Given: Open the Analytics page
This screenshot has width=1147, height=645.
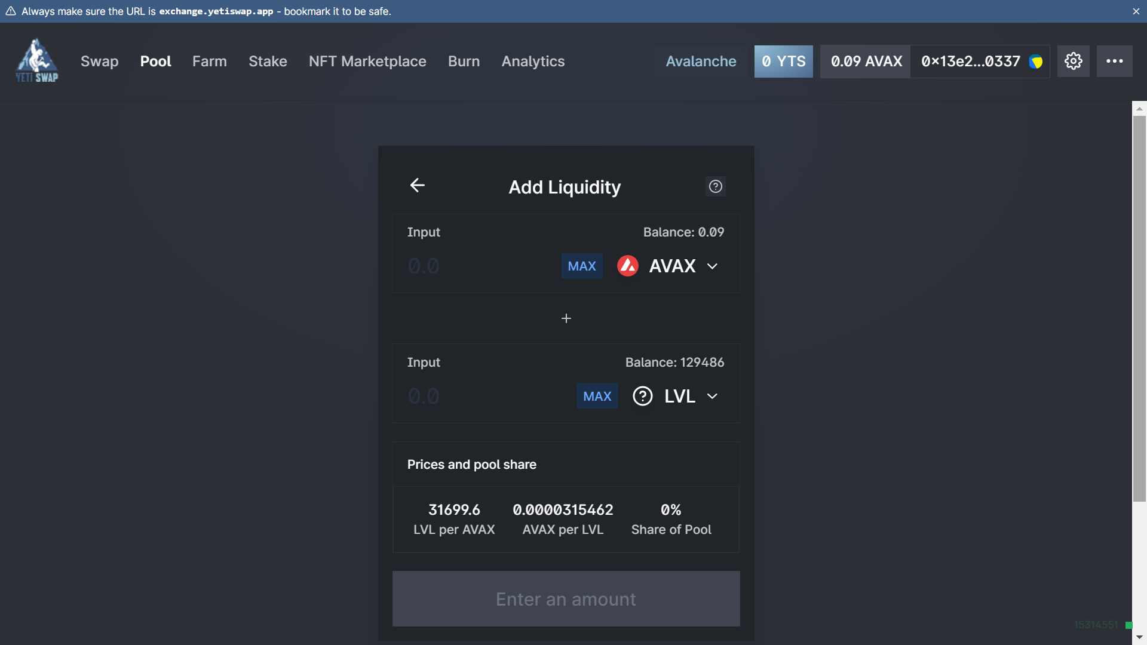Looking at the screenshot, I should [x=533, y=62].
